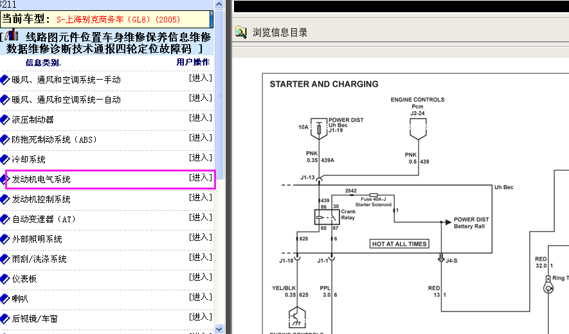Enter 暖风、通风和空调系统—自动 via [进入]
This screenshot has width=569, height=334.
coord(201,98)
